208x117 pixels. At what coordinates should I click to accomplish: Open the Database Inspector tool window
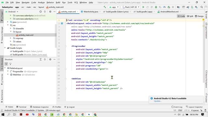[39, 107]
